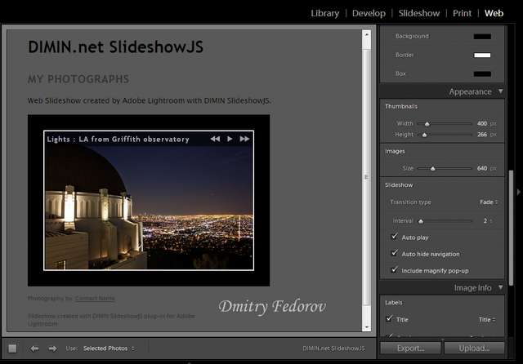Screen dimensions: 523x364
Task: Click the MY PHOTOGRAPHS heading
Action: (78, 79)
